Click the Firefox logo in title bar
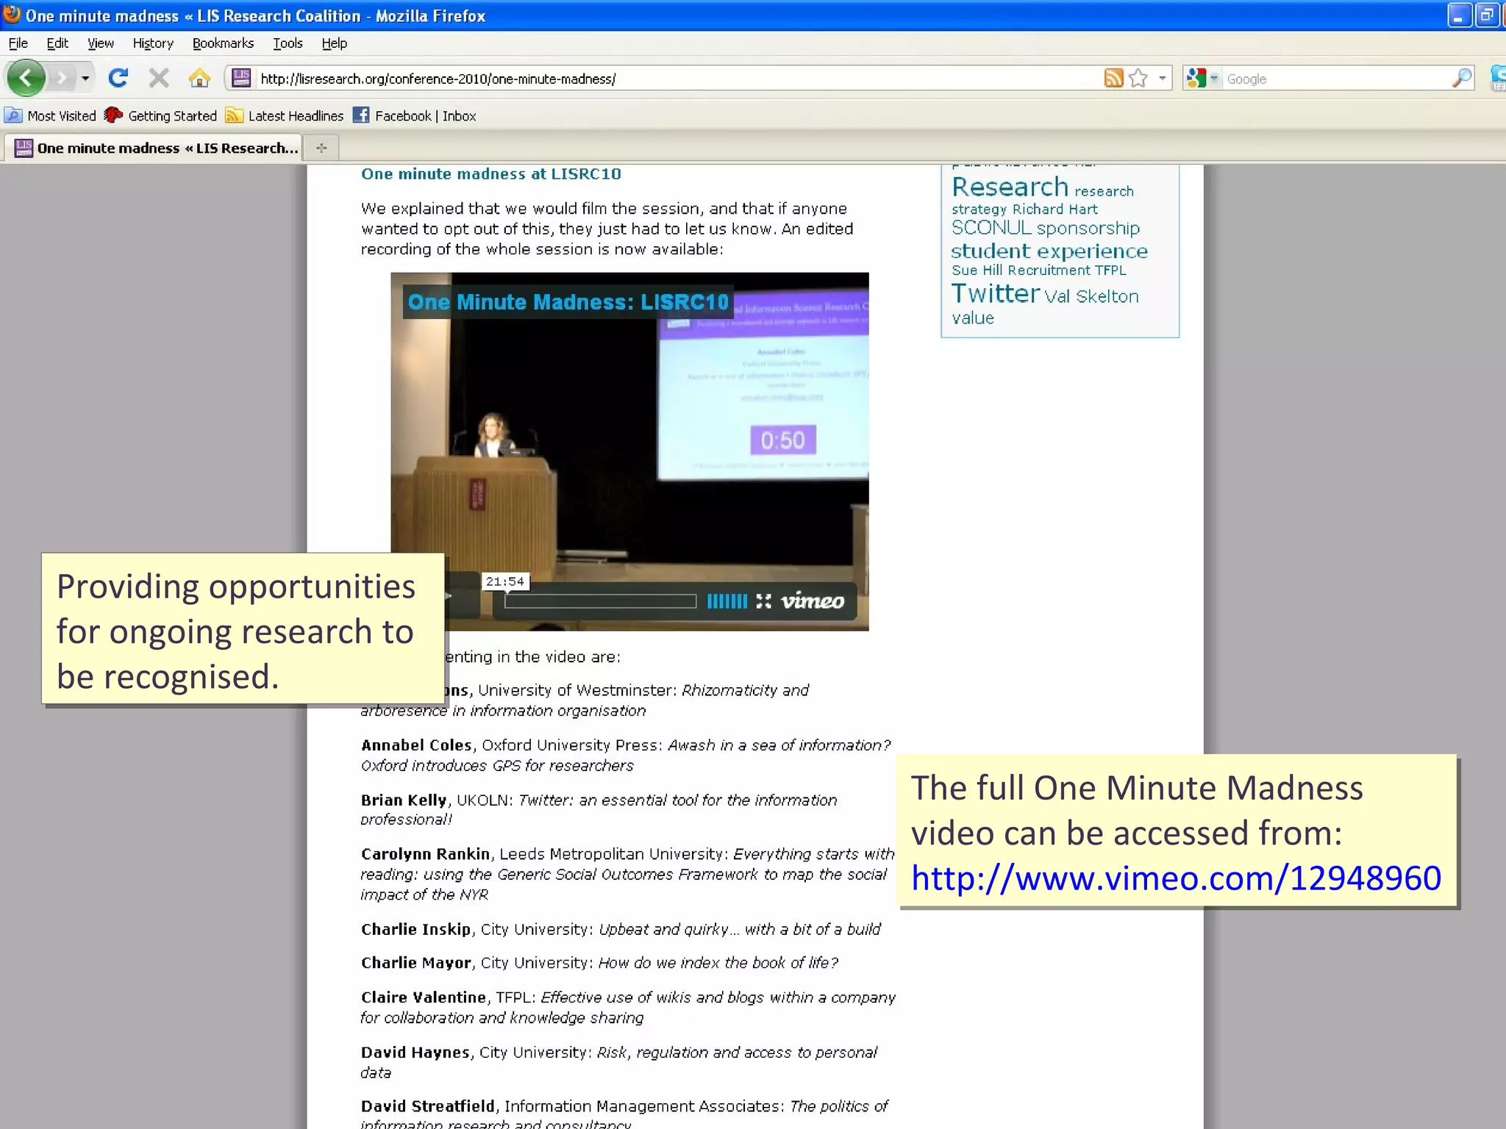This screenshot has height=1129, width=1506. click(x=12, y=14)
